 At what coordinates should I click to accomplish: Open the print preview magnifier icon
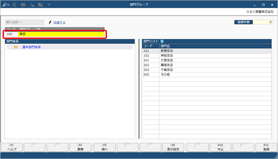14,5
